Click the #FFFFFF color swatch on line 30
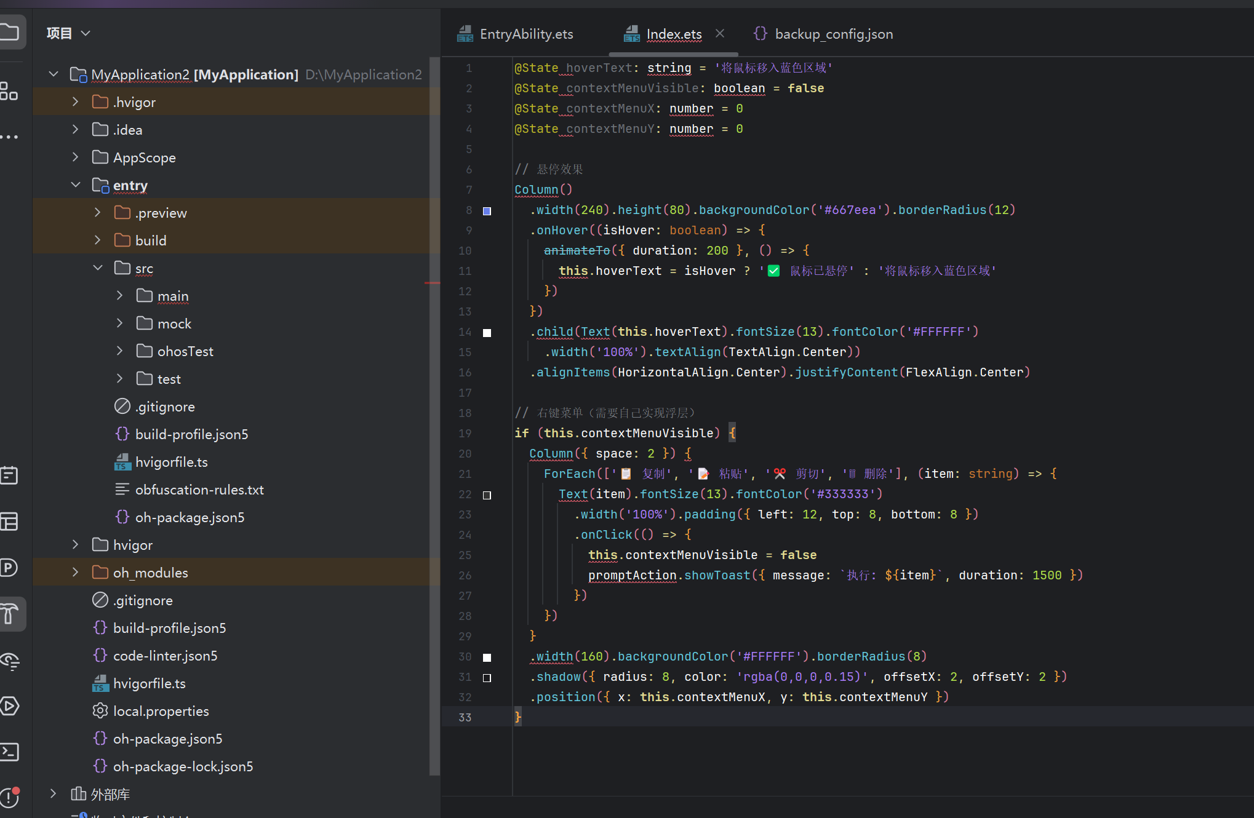The height and width of the screenshot is (818, 1254). (x=487, y=657)
